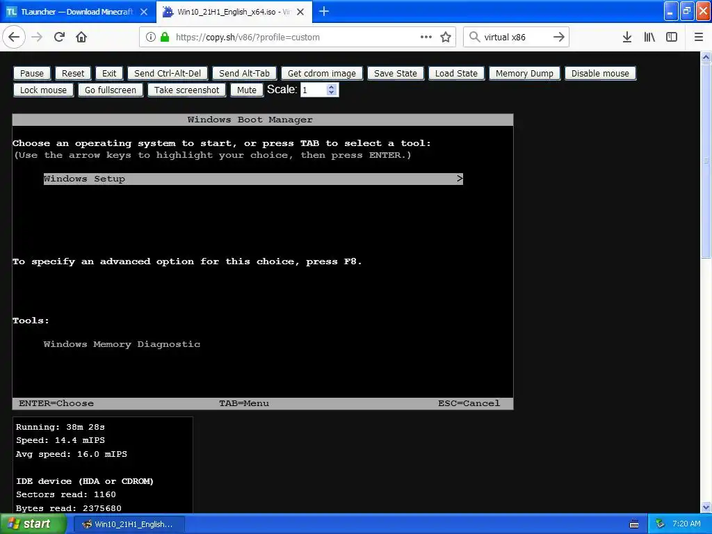Click Get cdrom image
Screen dimensions: 712x534
tap(322, 73)
